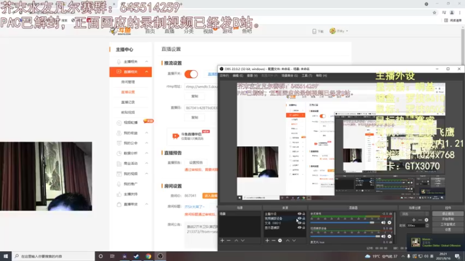This screenshot has height=261, width=465.
Task: Click the Douyu mobile download phone icon
Action: (314, 31)
